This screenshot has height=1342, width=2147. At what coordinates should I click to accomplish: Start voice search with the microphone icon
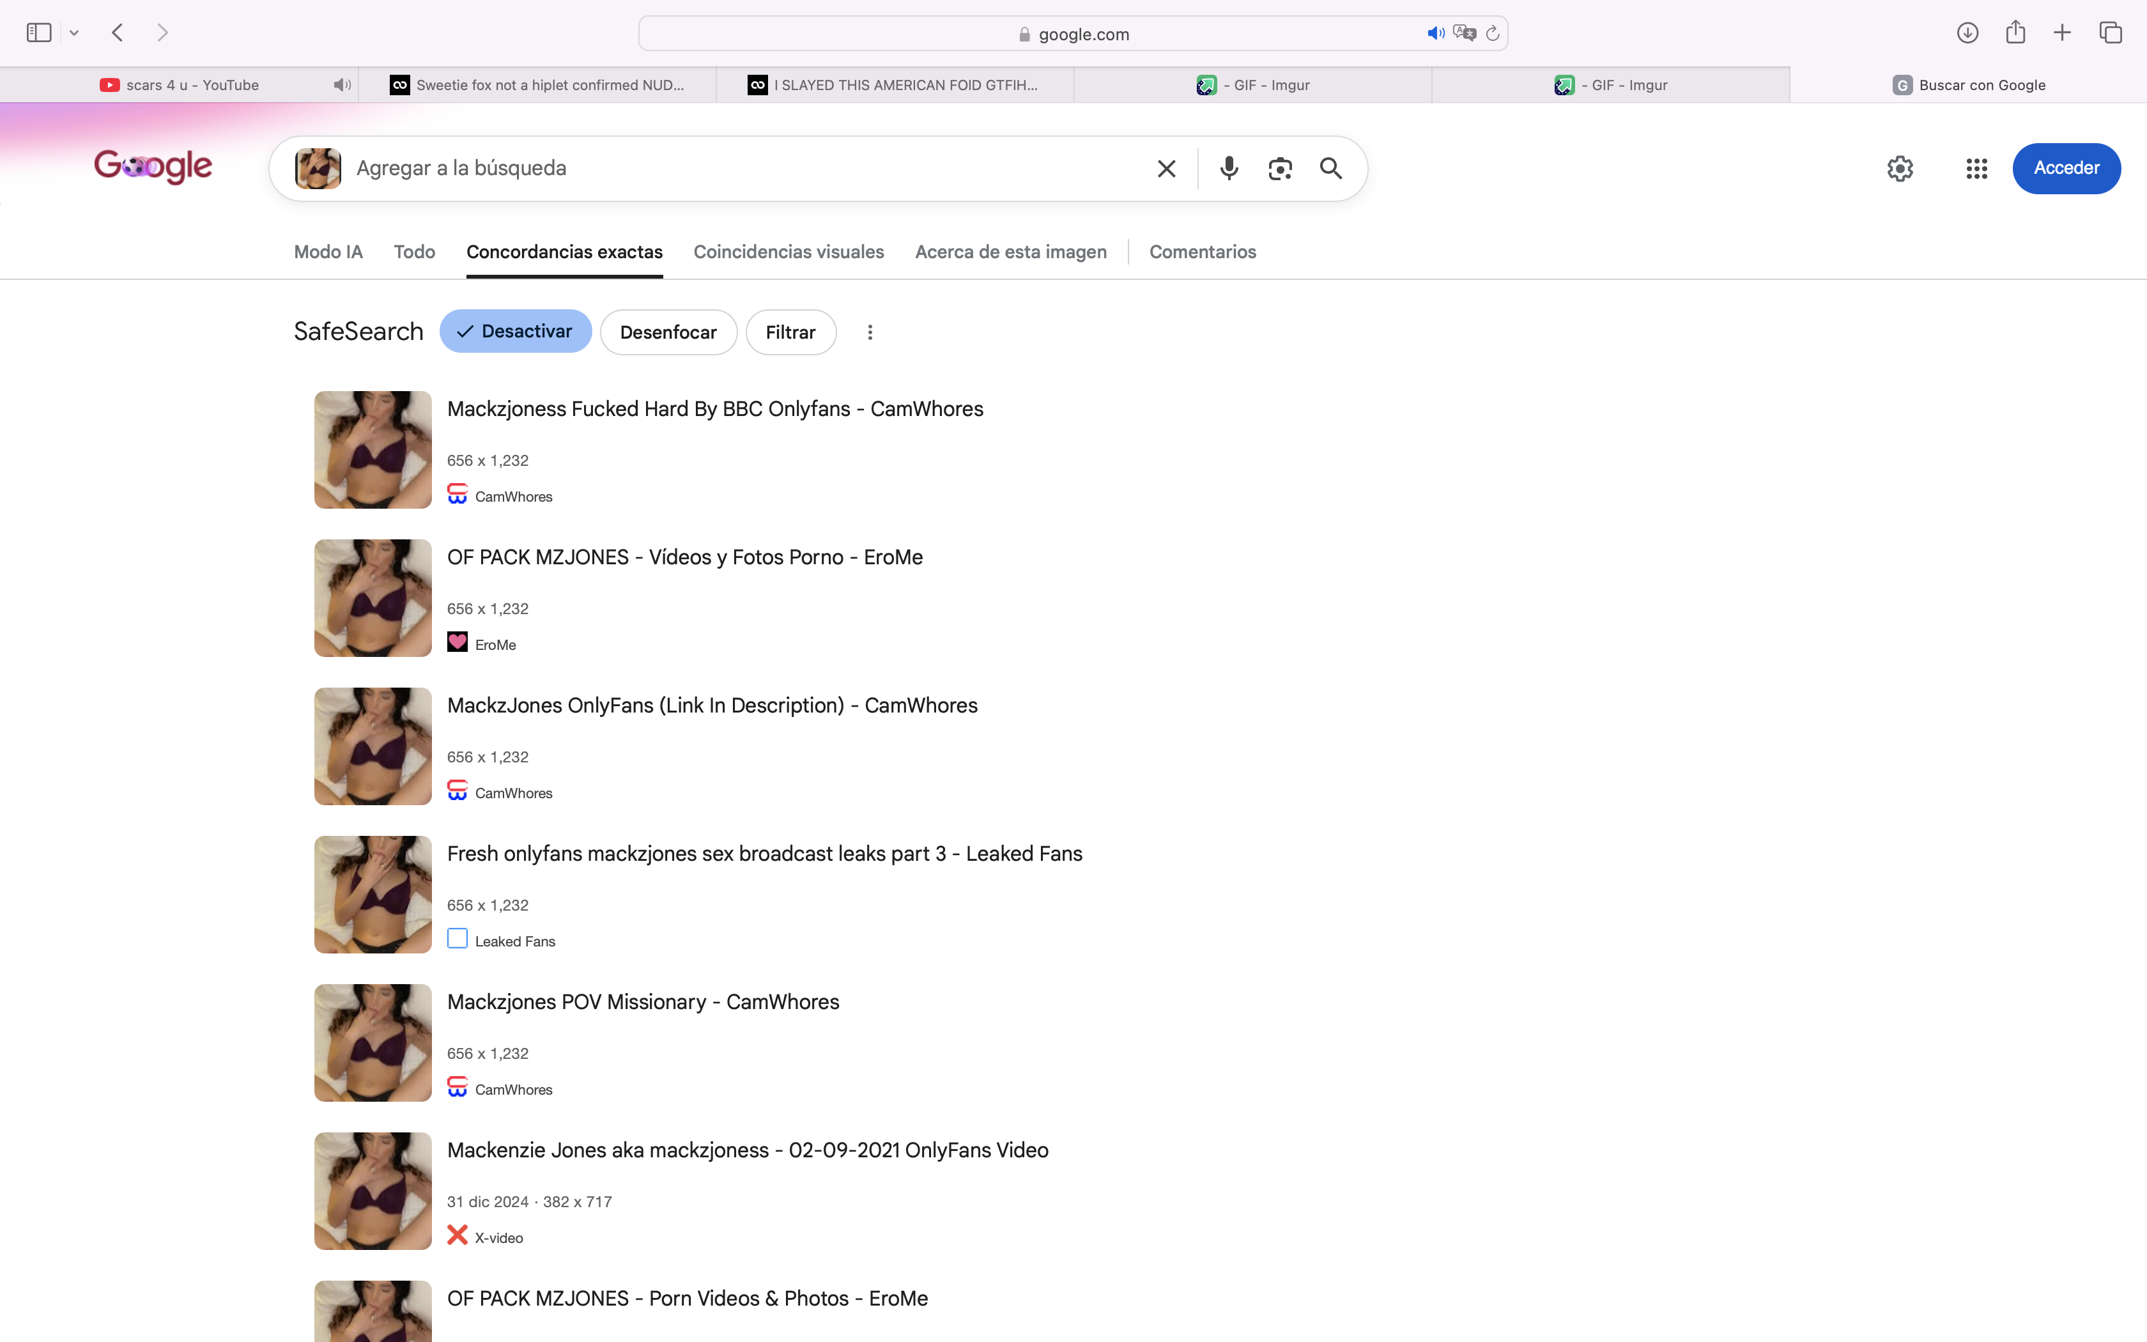point(1229,167)
